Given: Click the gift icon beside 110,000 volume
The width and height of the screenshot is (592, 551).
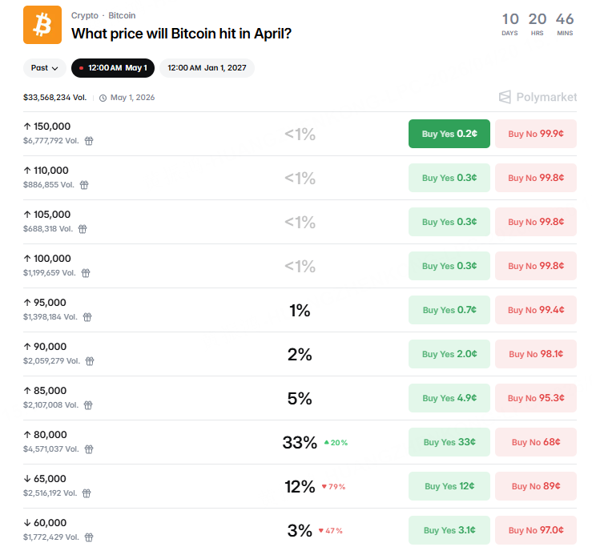Looking at the screenshot, I should click(84, 185).
